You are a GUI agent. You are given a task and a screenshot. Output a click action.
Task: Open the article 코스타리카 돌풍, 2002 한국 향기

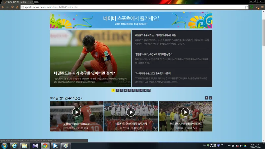tap(153, 74)
